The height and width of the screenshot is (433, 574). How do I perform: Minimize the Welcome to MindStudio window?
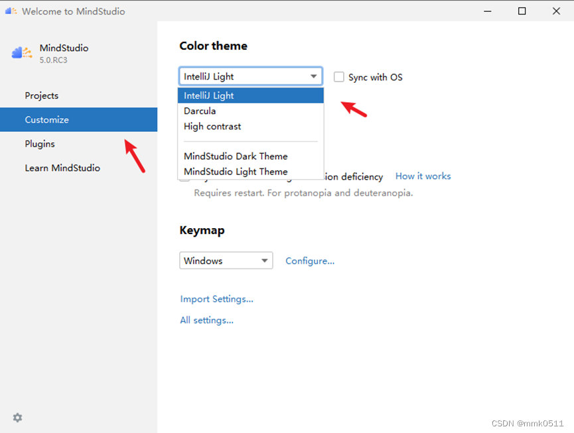487,11
